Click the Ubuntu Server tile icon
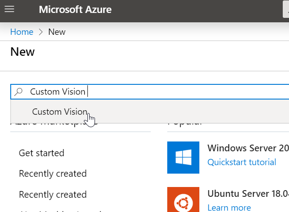This screenshot has width=289, height=212. point(183,200)
